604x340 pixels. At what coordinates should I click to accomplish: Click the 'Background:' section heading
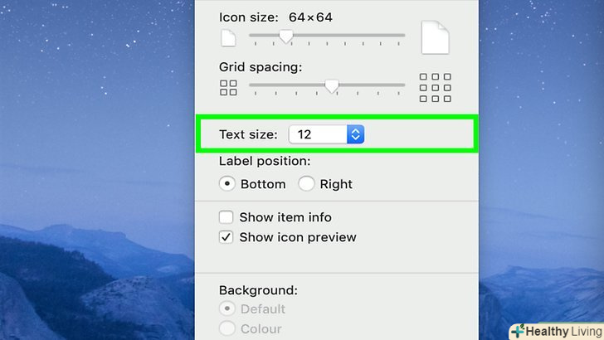click(258, 290)
